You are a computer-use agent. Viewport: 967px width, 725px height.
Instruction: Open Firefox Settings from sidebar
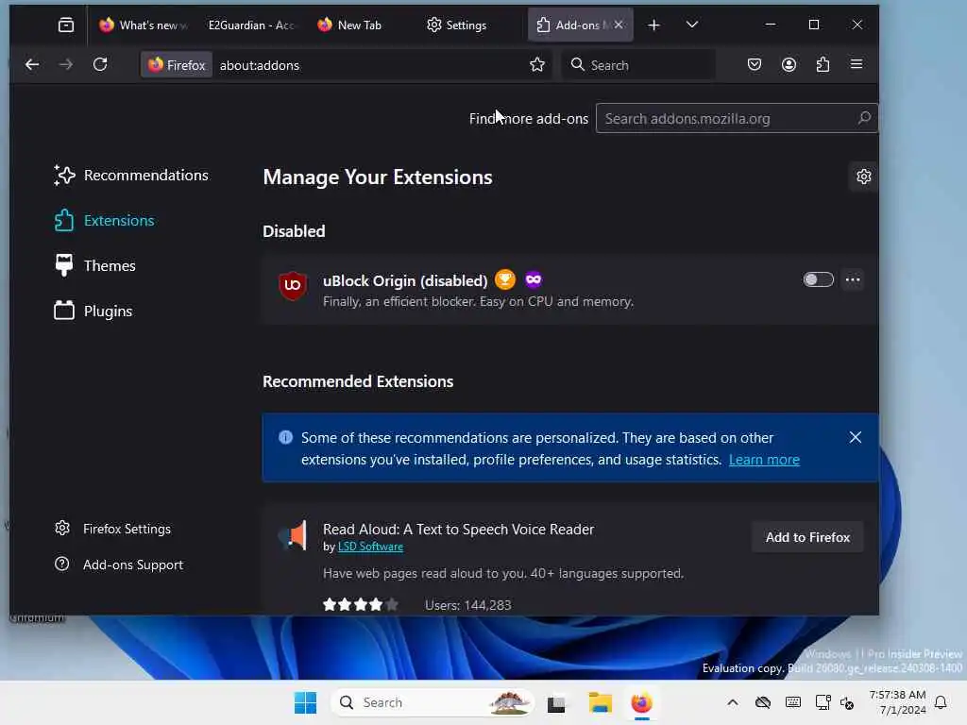tap(113, 529)
